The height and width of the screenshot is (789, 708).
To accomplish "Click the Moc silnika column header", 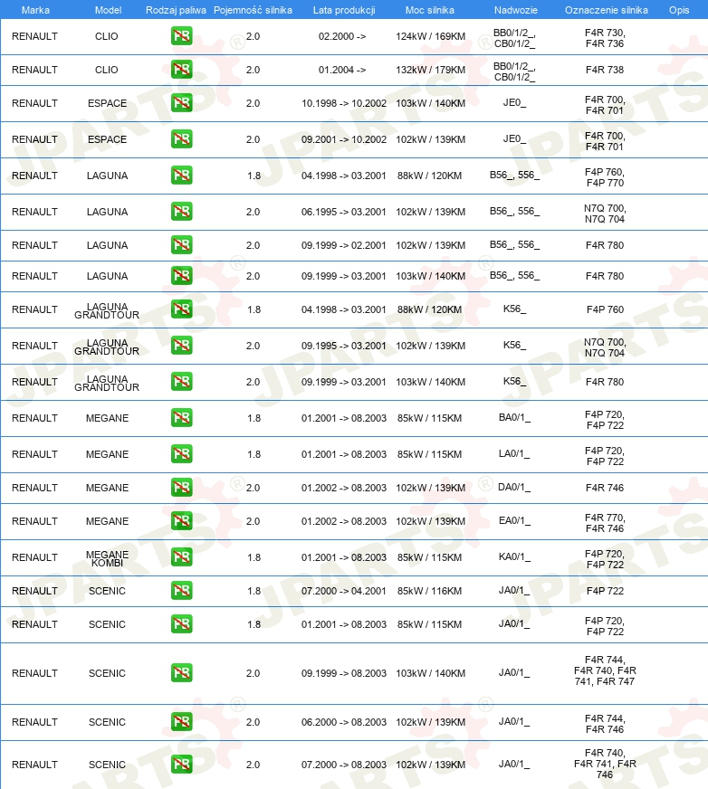I will (429, 10).
